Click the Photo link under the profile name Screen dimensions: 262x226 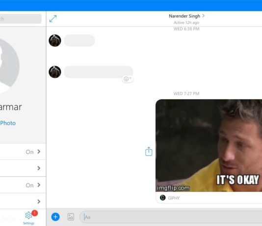[8, 123]
